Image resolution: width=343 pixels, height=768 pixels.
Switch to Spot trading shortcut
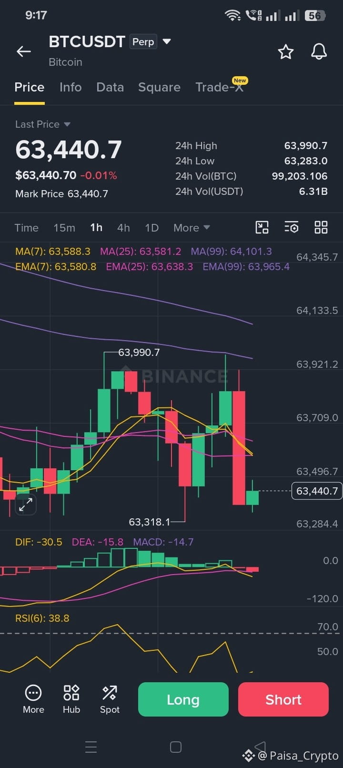click(x=110, y=699)
